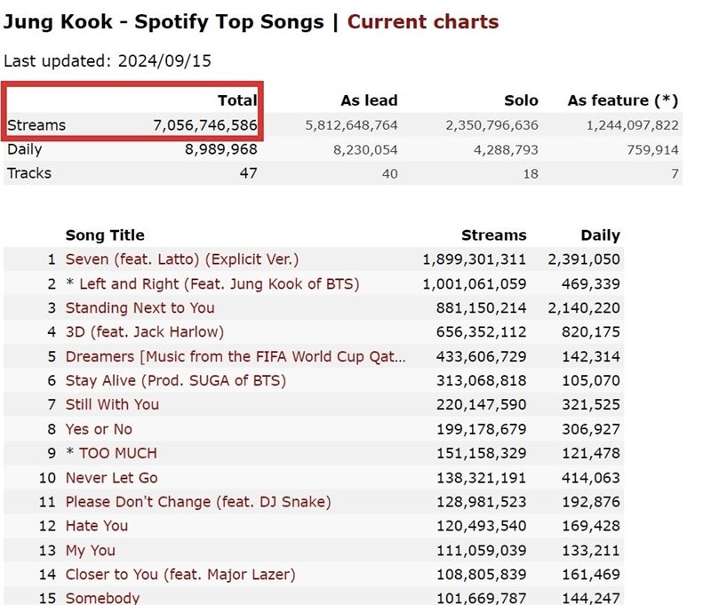Open the Current charts link

(423, 21)
